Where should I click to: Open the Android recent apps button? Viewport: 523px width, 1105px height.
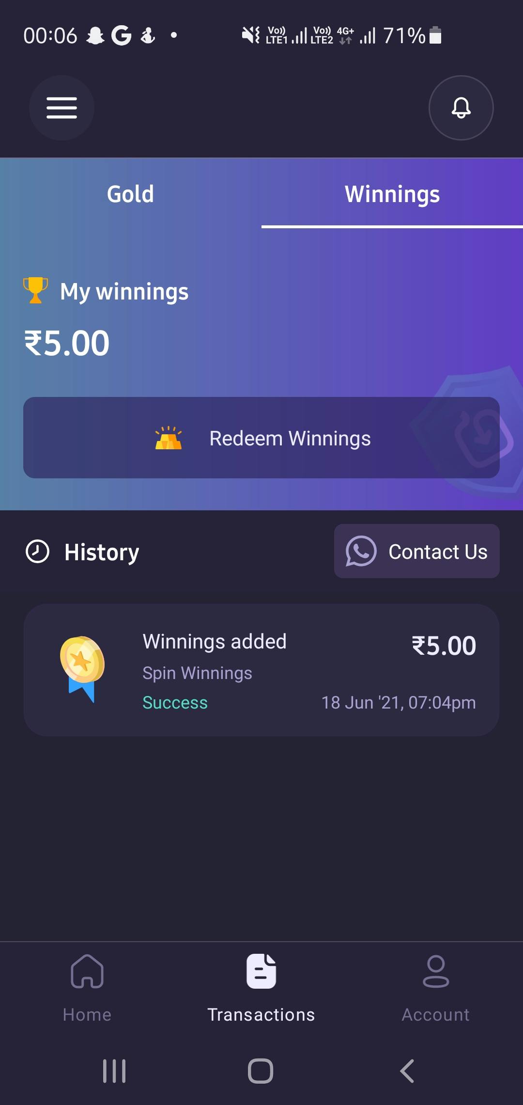coord(114,1071)
